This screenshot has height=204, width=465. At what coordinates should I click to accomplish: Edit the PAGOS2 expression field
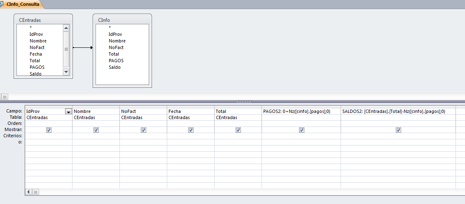click(301, 111)
